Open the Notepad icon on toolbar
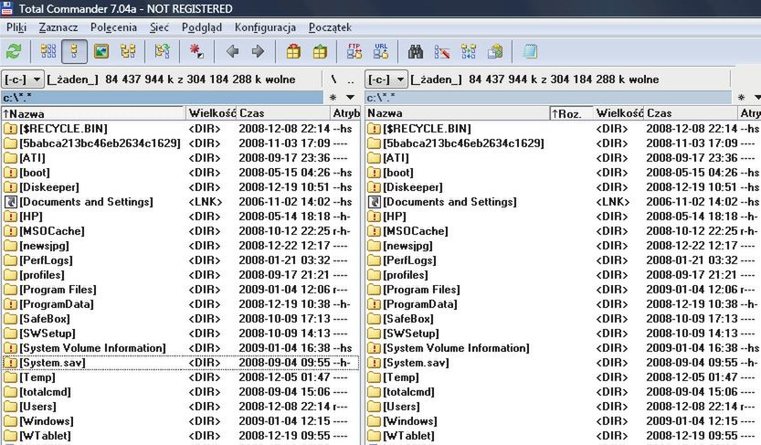Image resolution: width=761 pixels, height=445 pixels. point(530,51)
